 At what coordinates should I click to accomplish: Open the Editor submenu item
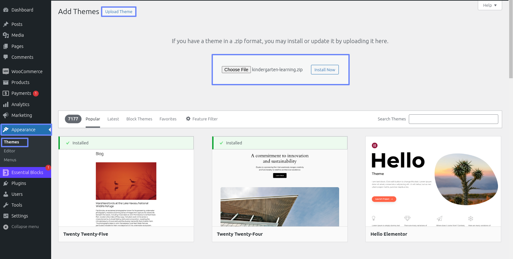click(x=10, y=151)
